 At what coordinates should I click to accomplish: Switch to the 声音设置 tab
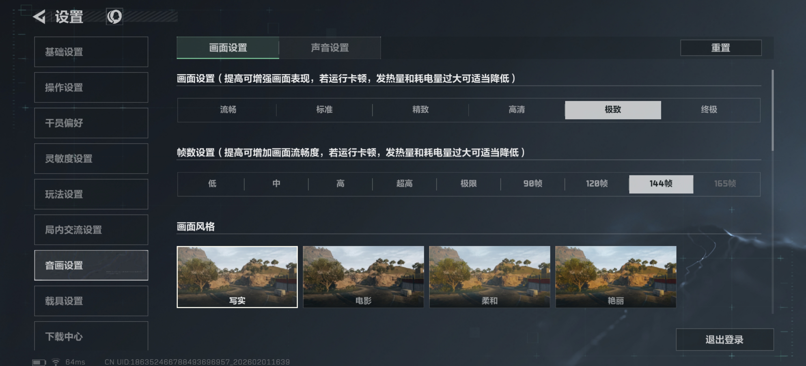coord(330,48)
